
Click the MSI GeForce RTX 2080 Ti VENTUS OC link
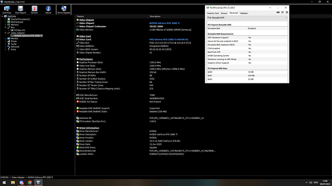(x=169, y=40)
